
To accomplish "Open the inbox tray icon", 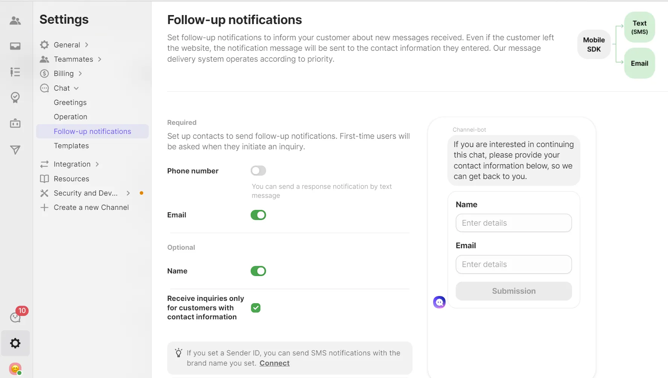I will (x=15, y=46).
